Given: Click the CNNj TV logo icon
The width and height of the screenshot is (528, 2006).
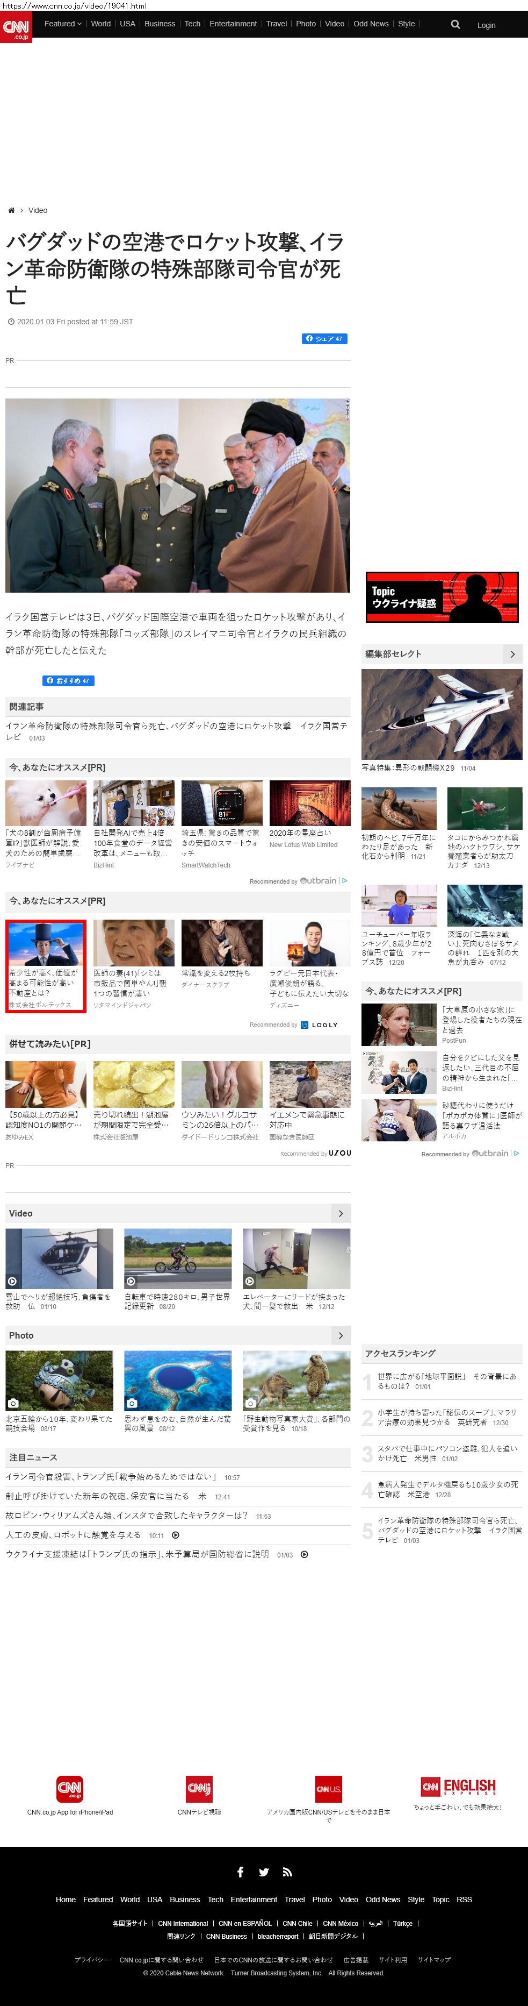Looking at the screenshot, I should click(199, 1789).
